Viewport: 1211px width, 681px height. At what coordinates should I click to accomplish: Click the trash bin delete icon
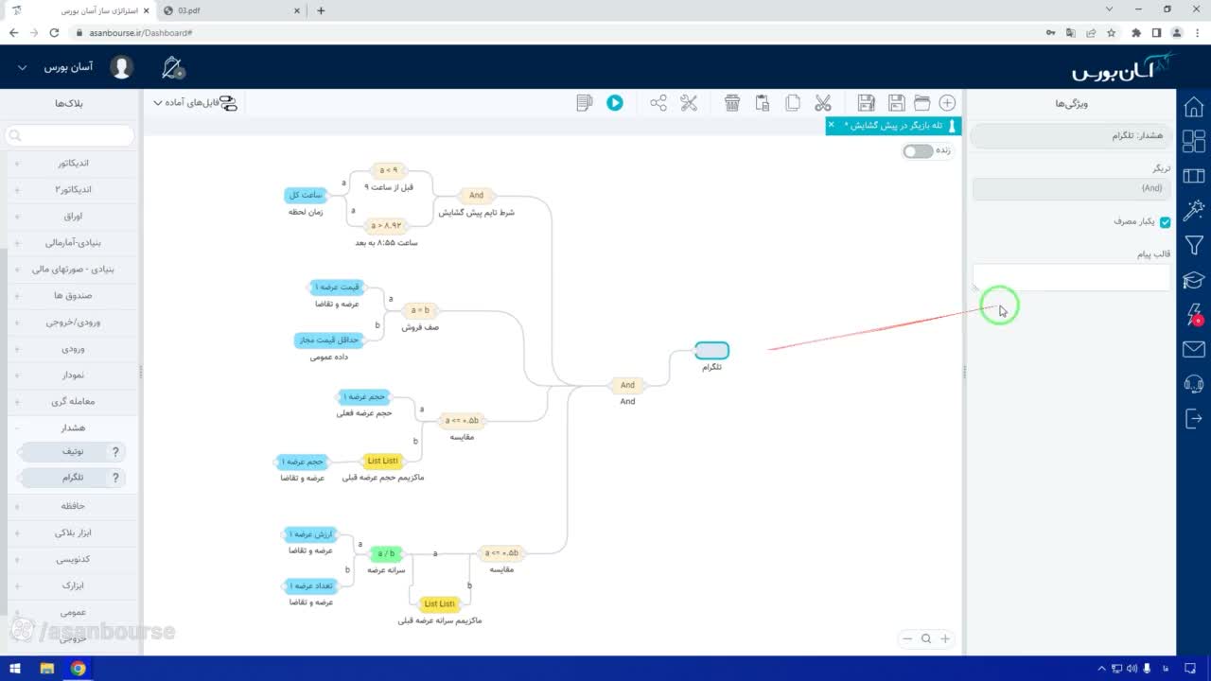(x=732, y=103)
